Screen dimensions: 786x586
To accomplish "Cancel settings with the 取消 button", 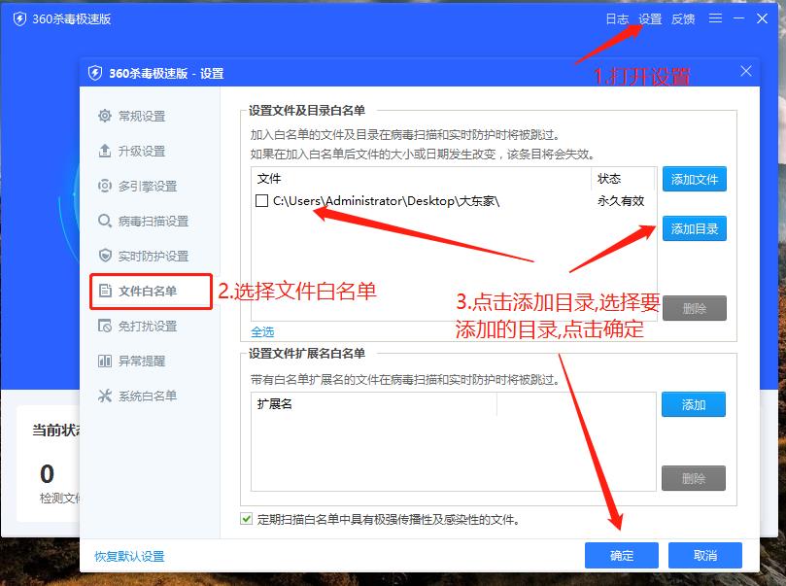I will pyautogui.click(x=705, y=555).
